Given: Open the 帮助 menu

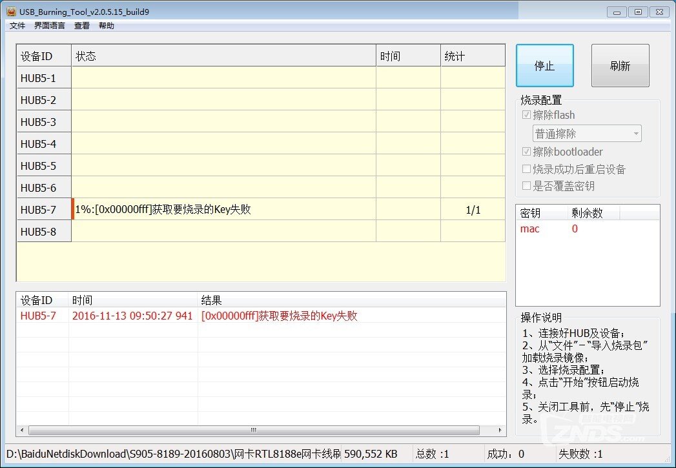Looking at the screenshot, I should pyautogui.click(x=107, y=26).
